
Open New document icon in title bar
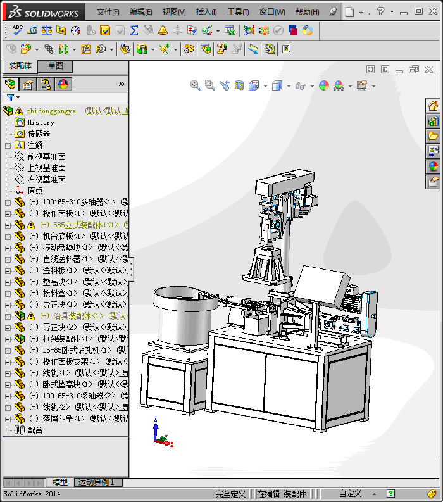click(x=349, y=12)
